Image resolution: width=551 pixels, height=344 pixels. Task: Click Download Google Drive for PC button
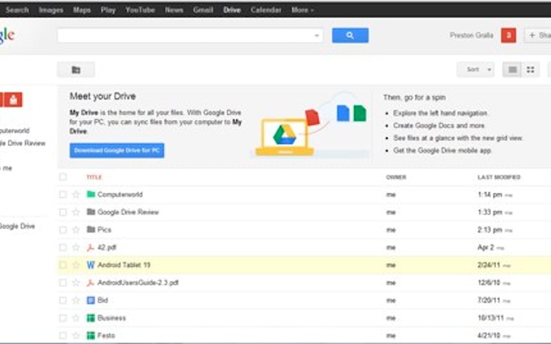coord(116,151)
